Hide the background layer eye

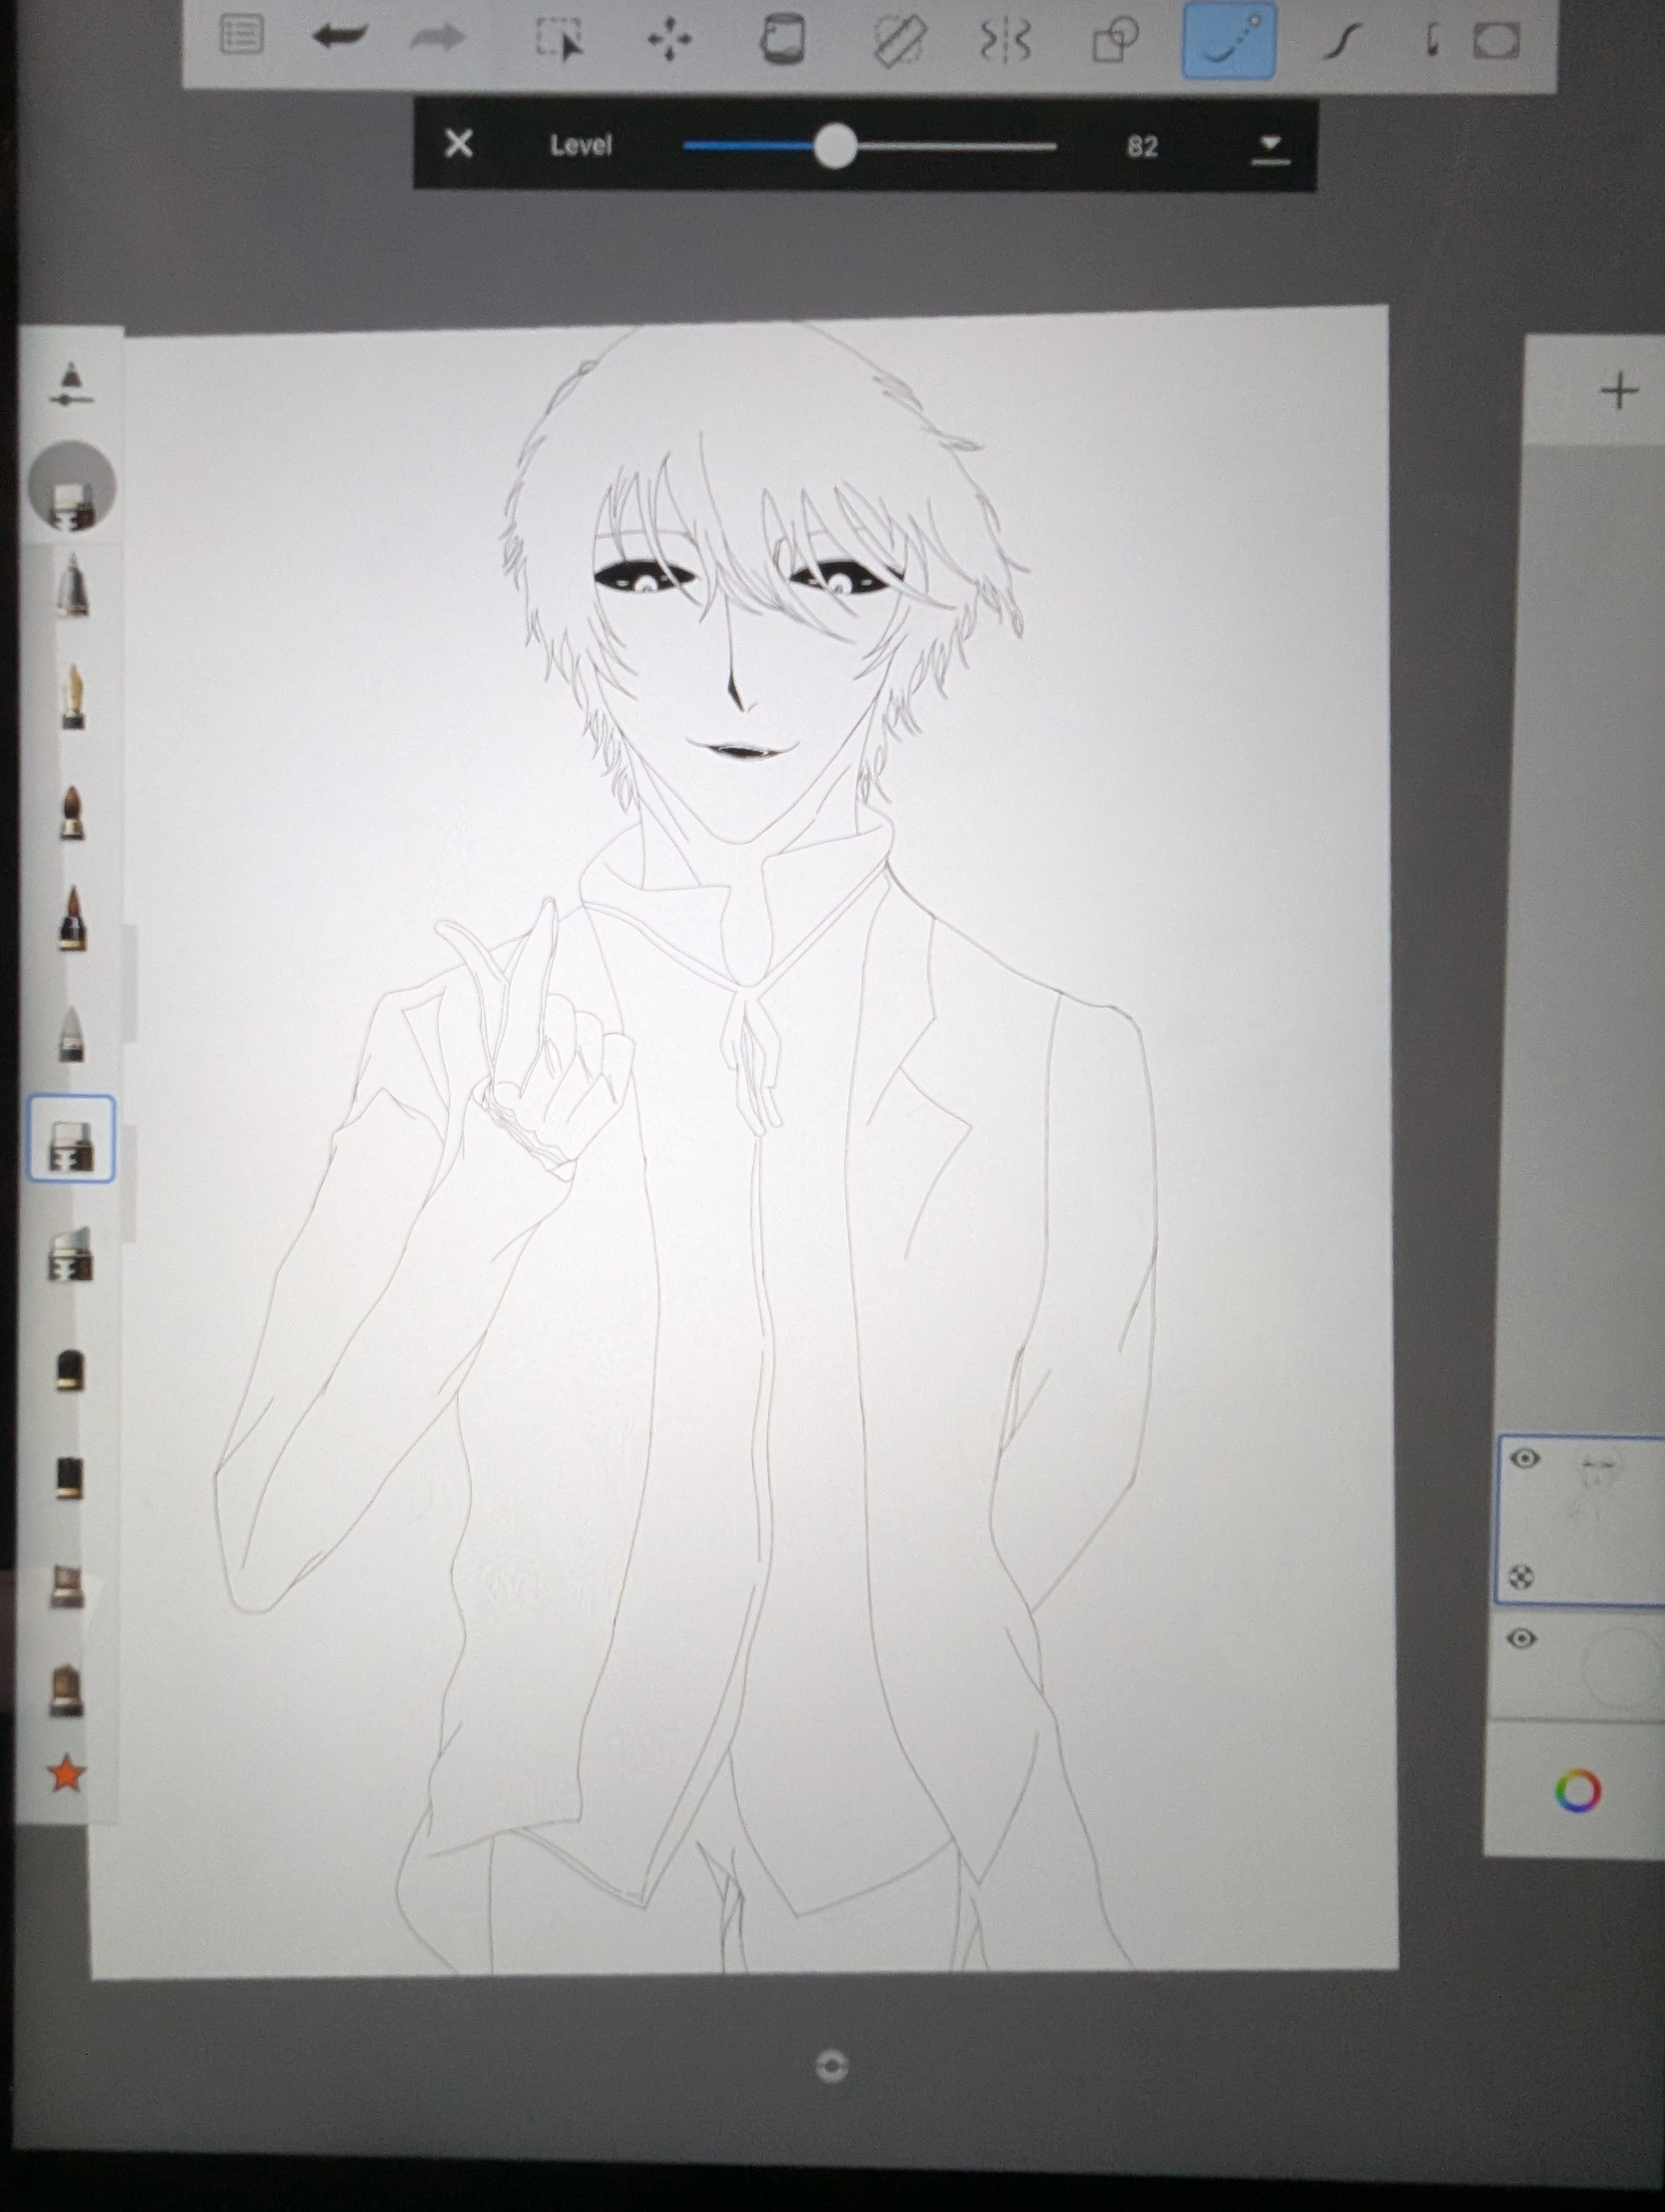1521,1638
